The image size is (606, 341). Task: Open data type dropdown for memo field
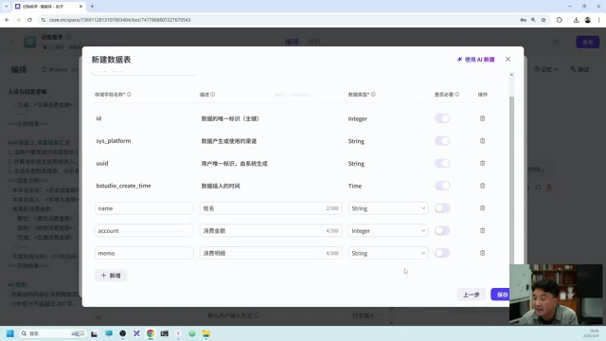(388, 253)
